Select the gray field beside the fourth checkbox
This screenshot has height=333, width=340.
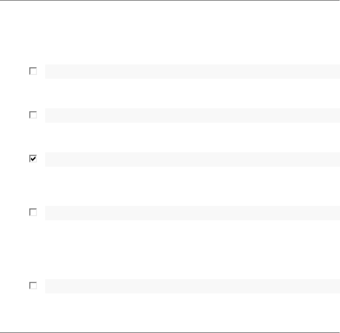[x=192, y=213]
